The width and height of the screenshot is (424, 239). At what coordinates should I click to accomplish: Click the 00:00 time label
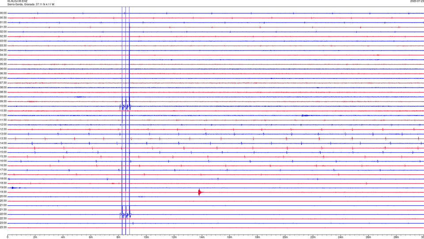click(4, 13)
